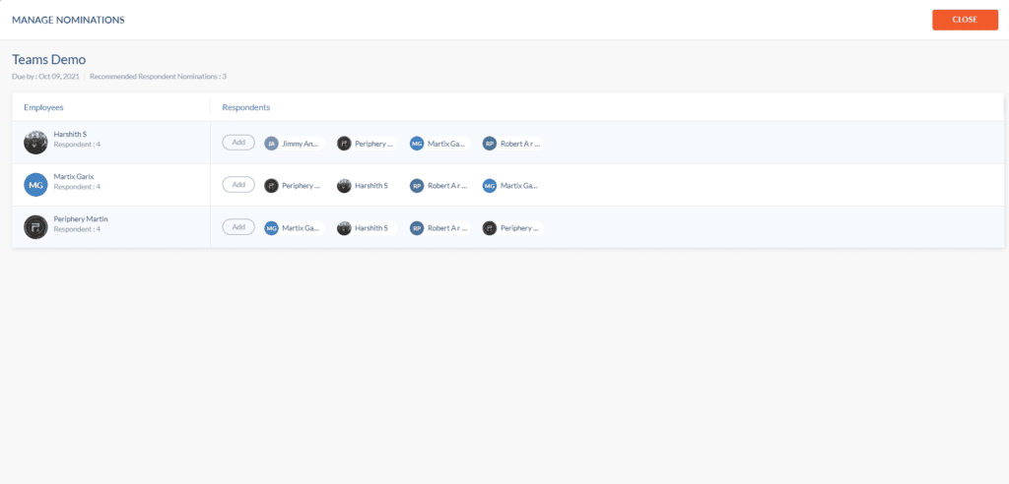Select RP avatar in Harshith S row
This screenshot has height=484, width=1009.
(x=490, y=144)
